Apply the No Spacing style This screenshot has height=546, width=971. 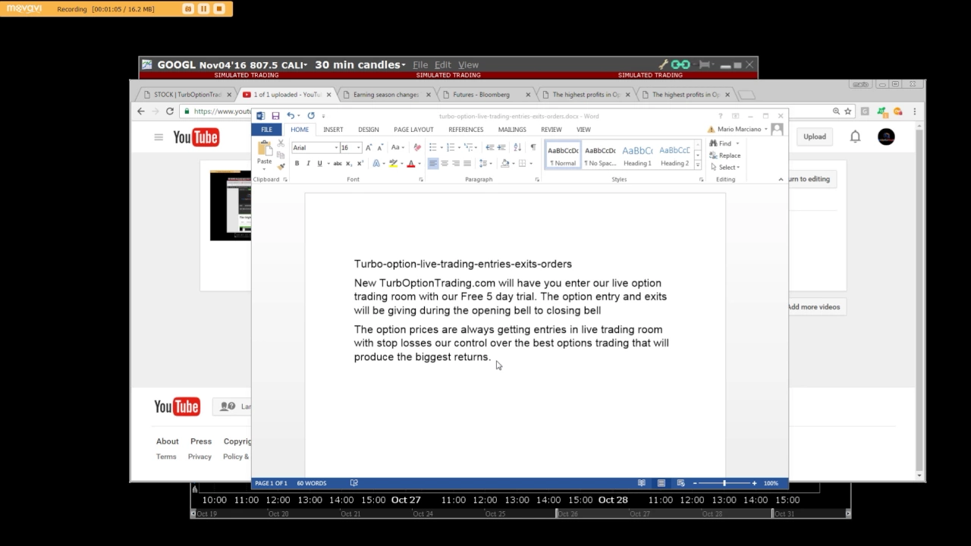(x=600, y=155)
